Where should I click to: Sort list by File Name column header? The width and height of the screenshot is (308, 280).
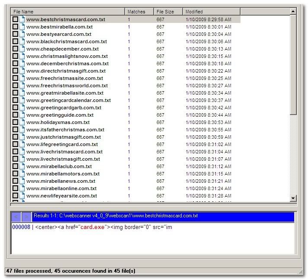click(68, 12)
